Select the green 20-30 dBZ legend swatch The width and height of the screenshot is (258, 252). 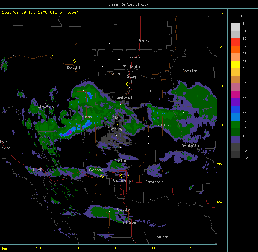tap(235, 125)
